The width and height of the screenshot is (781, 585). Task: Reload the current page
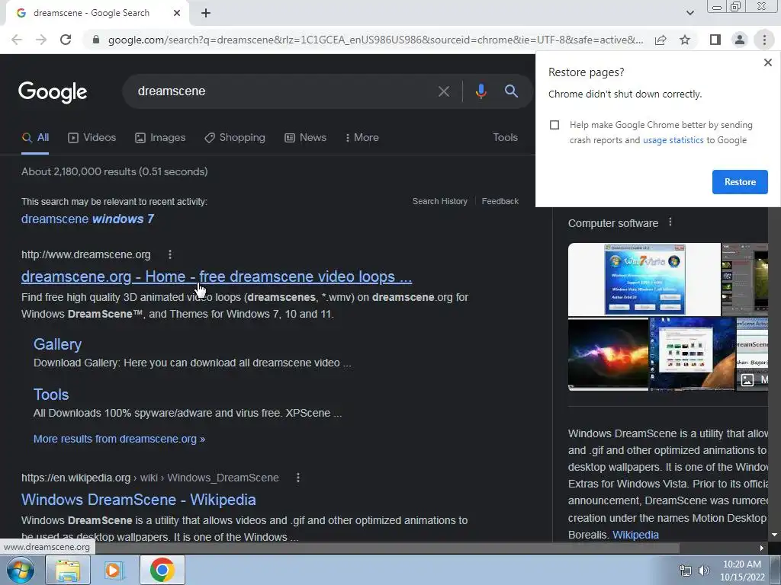point(66,40)
